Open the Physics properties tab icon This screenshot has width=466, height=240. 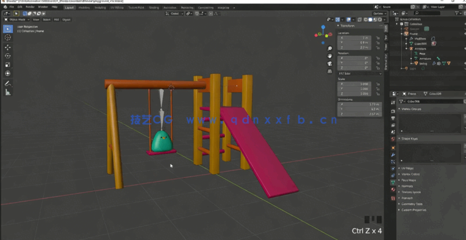[x=393, y=169]
